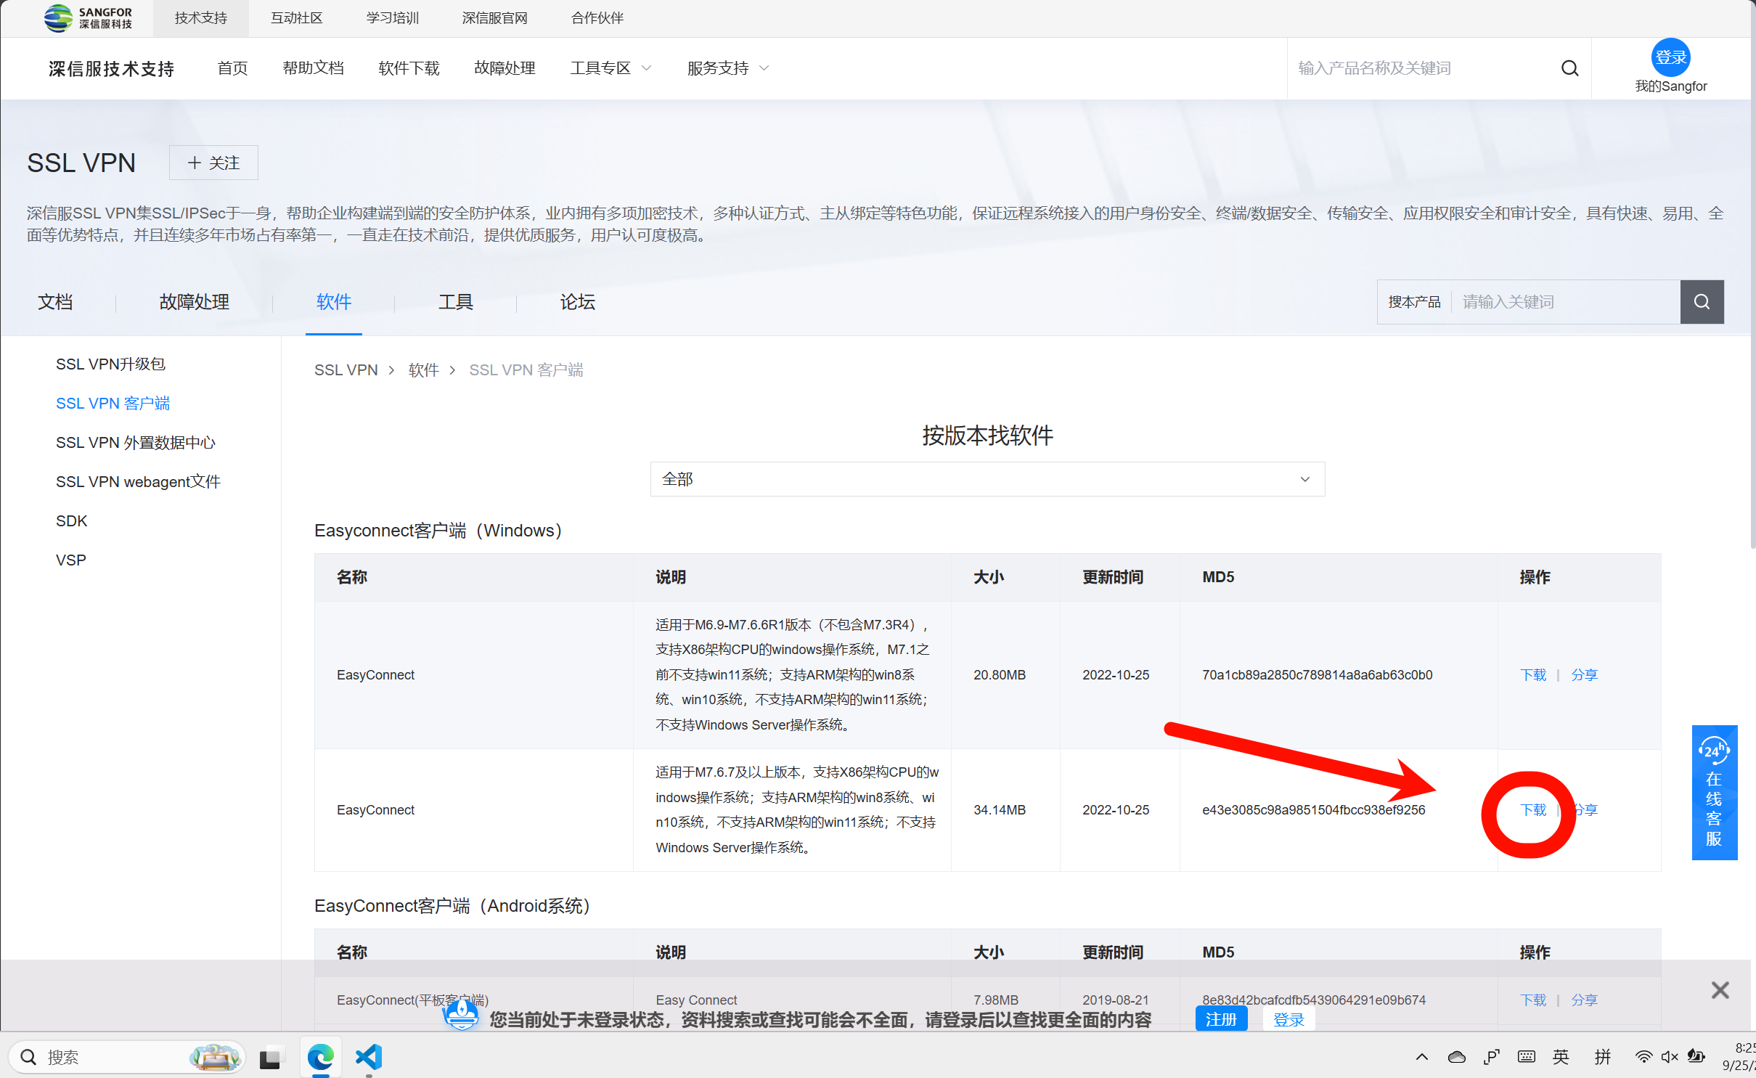Switch to the 故障处理 product tab
1756x1078 pixels.
194,302
